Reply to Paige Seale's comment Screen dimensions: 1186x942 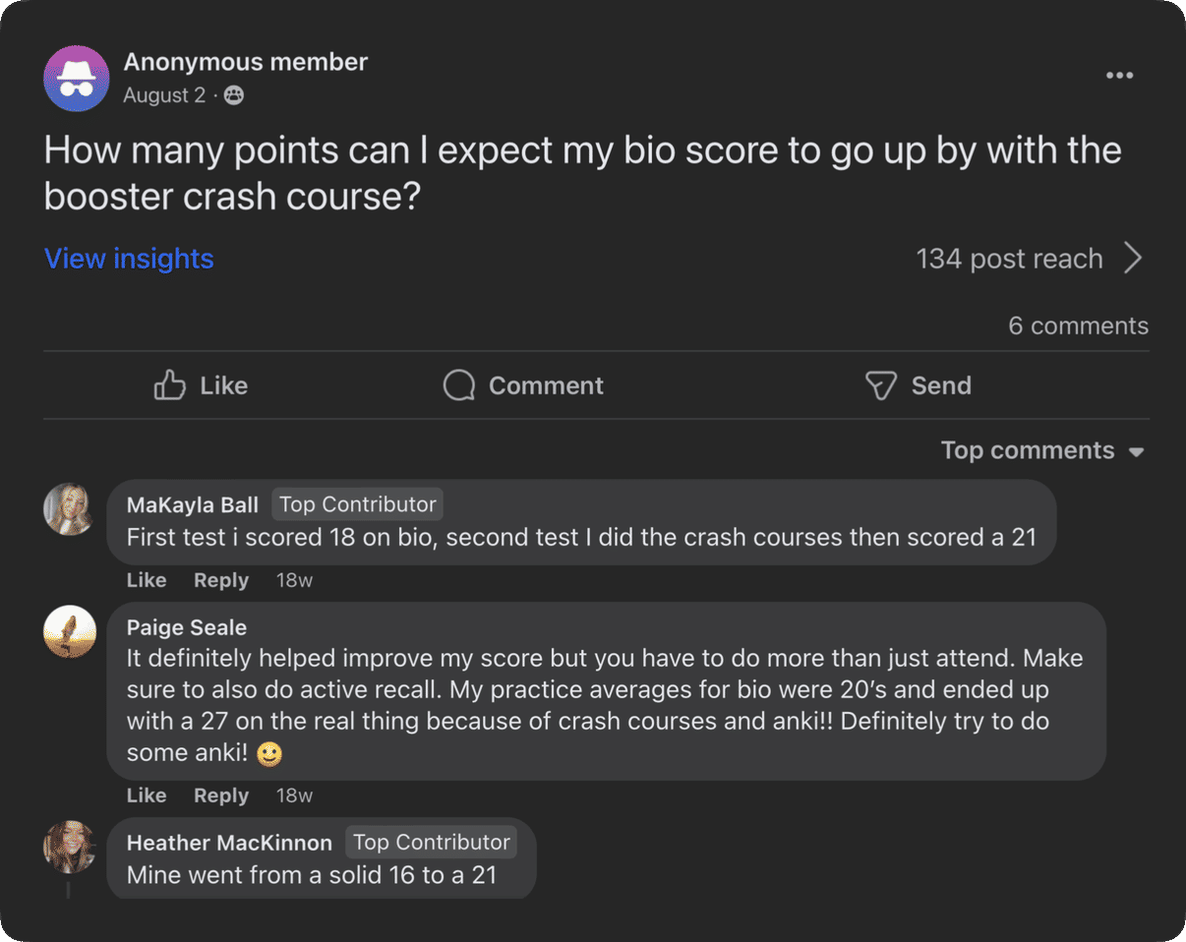pyautogui.click(x=220, y=795)
